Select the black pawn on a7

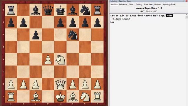click(x=11, y=22)
